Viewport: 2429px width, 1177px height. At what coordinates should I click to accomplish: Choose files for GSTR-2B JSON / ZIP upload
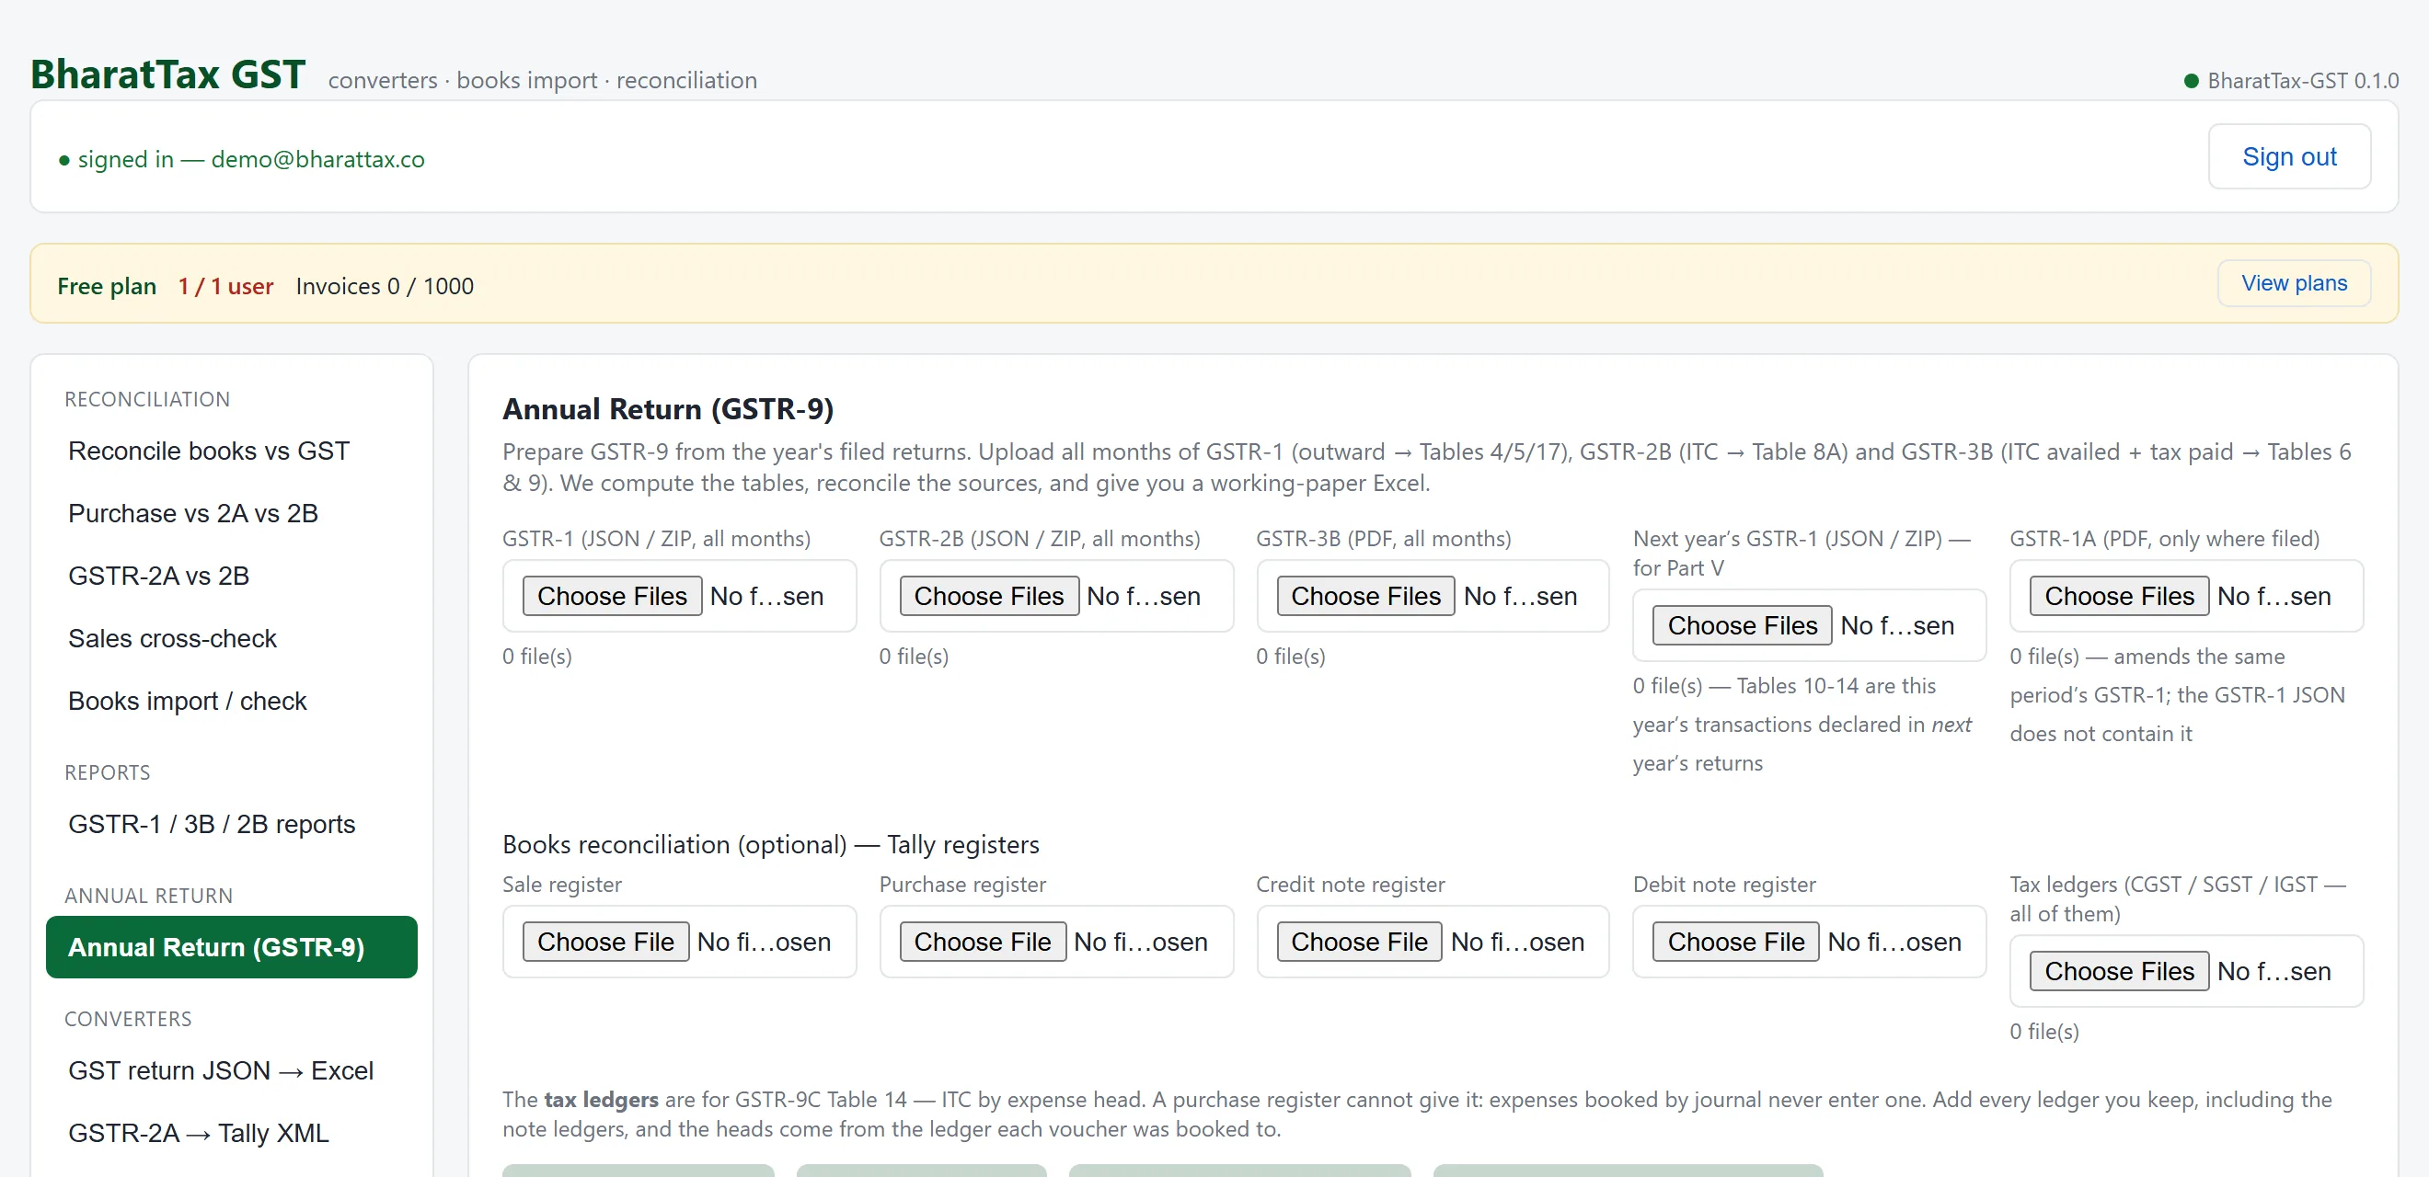pyautogui.click(x=988, y=596)
